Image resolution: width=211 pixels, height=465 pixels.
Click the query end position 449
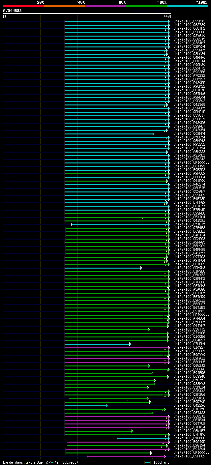point(166,16)
